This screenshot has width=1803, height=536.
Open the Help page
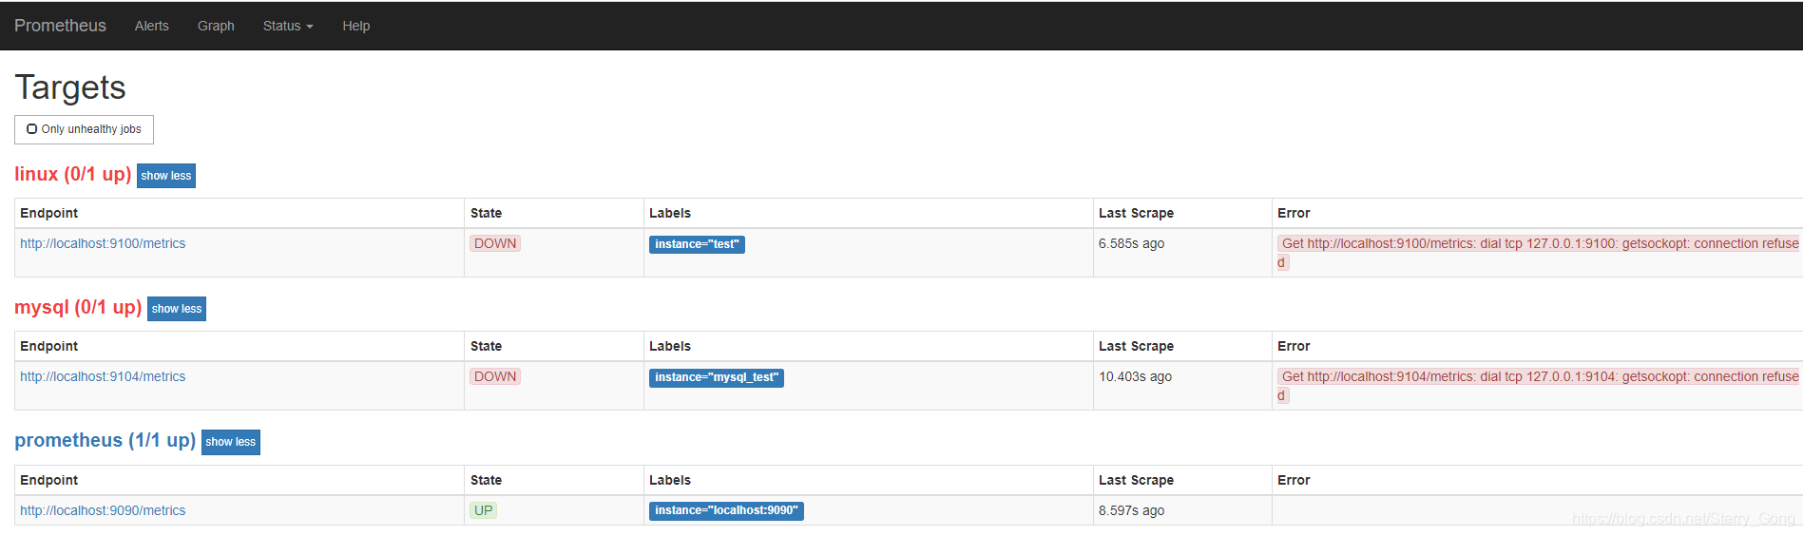(x=356, y=26)
